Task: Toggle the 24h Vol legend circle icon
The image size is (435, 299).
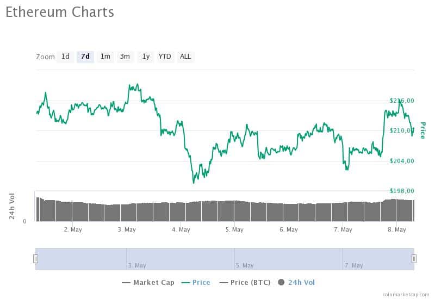Action: point(281,282)
